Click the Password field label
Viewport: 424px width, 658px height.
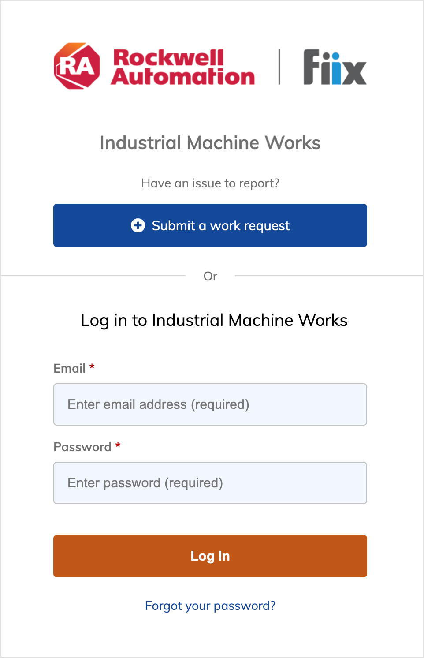pyautogui.click(x=82, y=447)
